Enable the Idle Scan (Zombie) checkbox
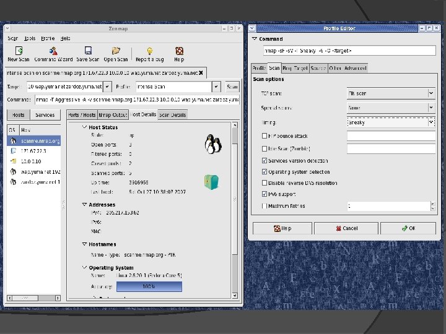 point(265,148)
